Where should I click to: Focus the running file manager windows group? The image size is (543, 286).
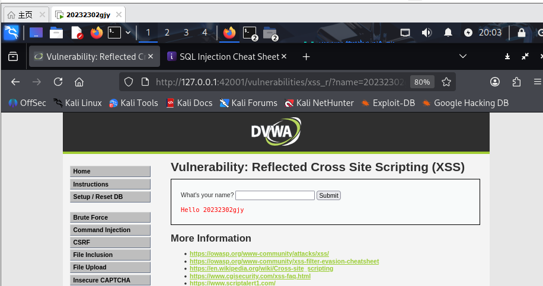[270, 34]
